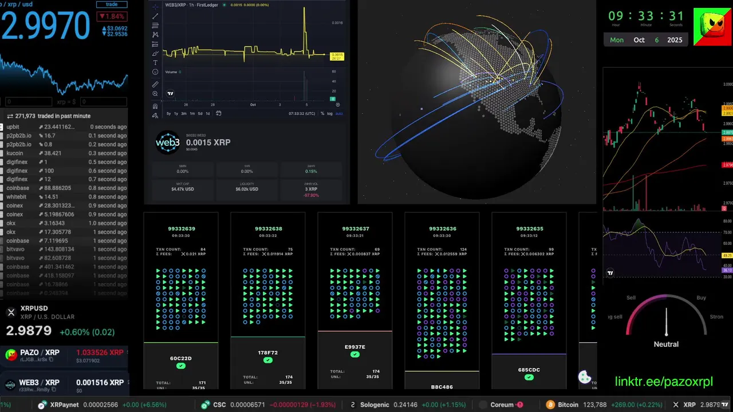Open the go-to-date calendar icon

218,113
